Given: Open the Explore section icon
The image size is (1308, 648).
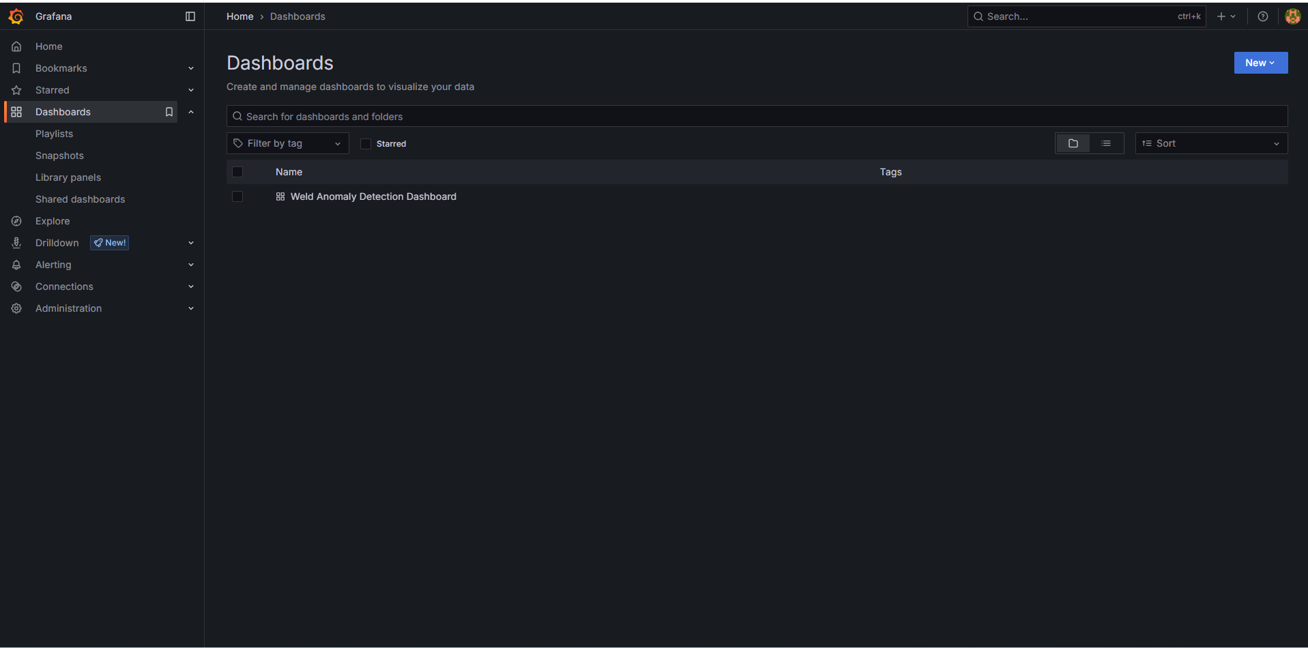Looking at the screenshot, I should pos(16,220).
